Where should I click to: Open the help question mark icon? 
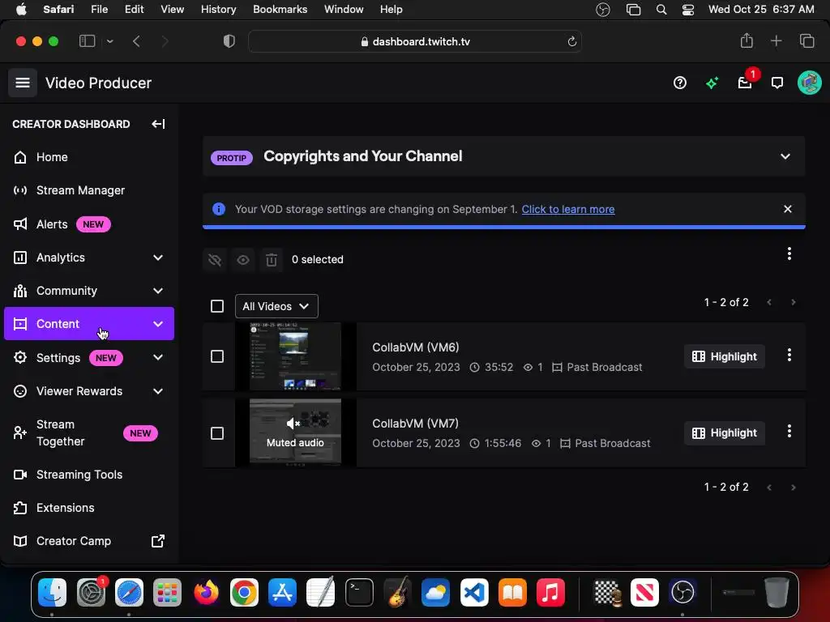680,83
